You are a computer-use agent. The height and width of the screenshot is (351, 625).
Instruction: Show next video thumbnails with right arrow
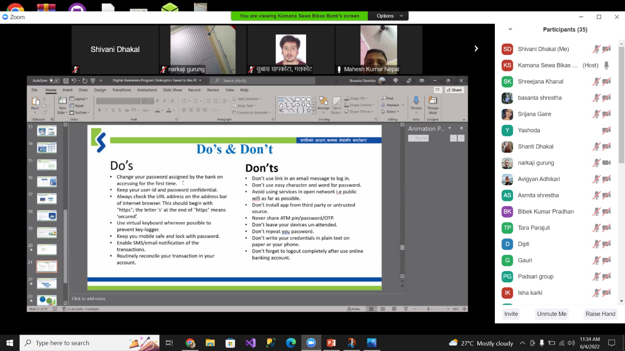(476, 48)
